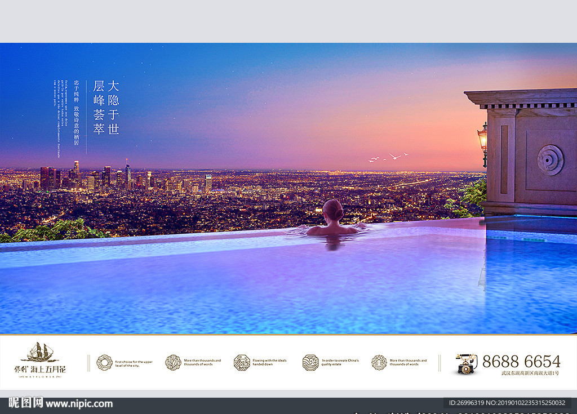Select emblem beside "first choice for the upper"
Image resolution: width=577 pixels, height=414 pixels.
104,362
